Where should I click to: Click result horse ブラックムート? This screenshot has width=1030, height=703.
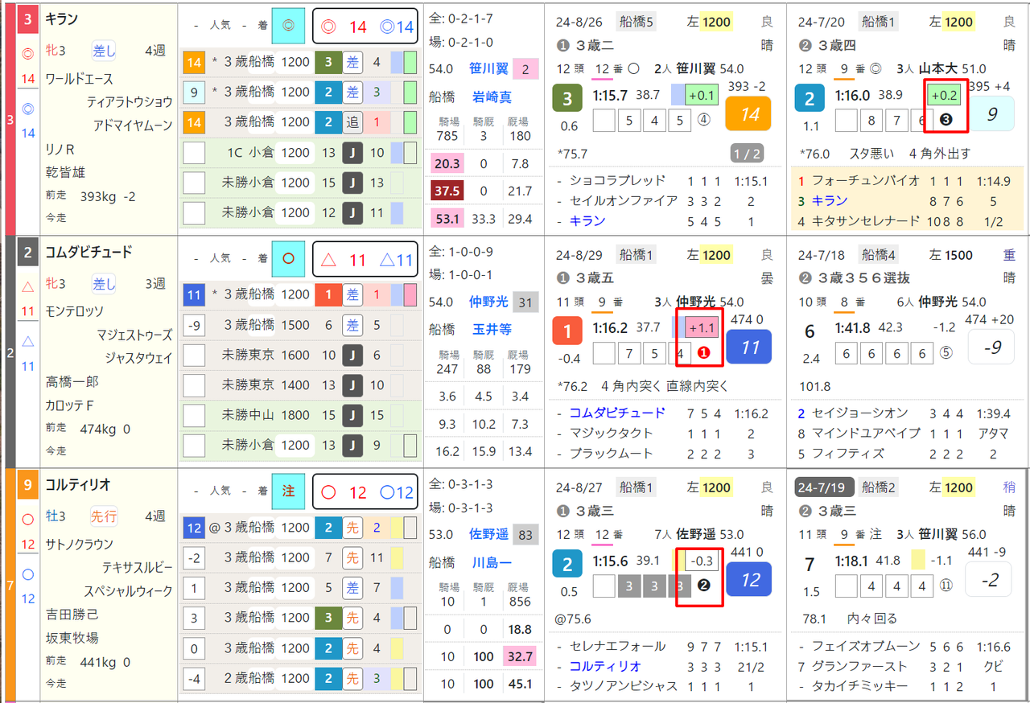coord(612,453)
